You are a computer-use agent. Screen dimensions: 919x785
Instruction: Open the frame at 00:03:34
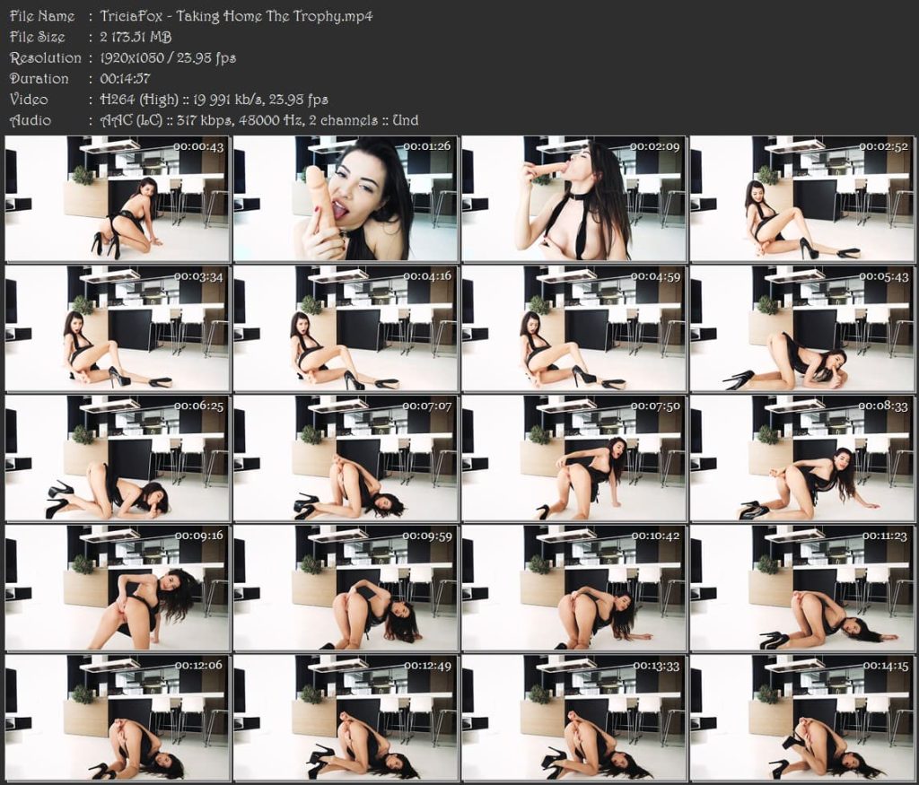click(117, 328)
